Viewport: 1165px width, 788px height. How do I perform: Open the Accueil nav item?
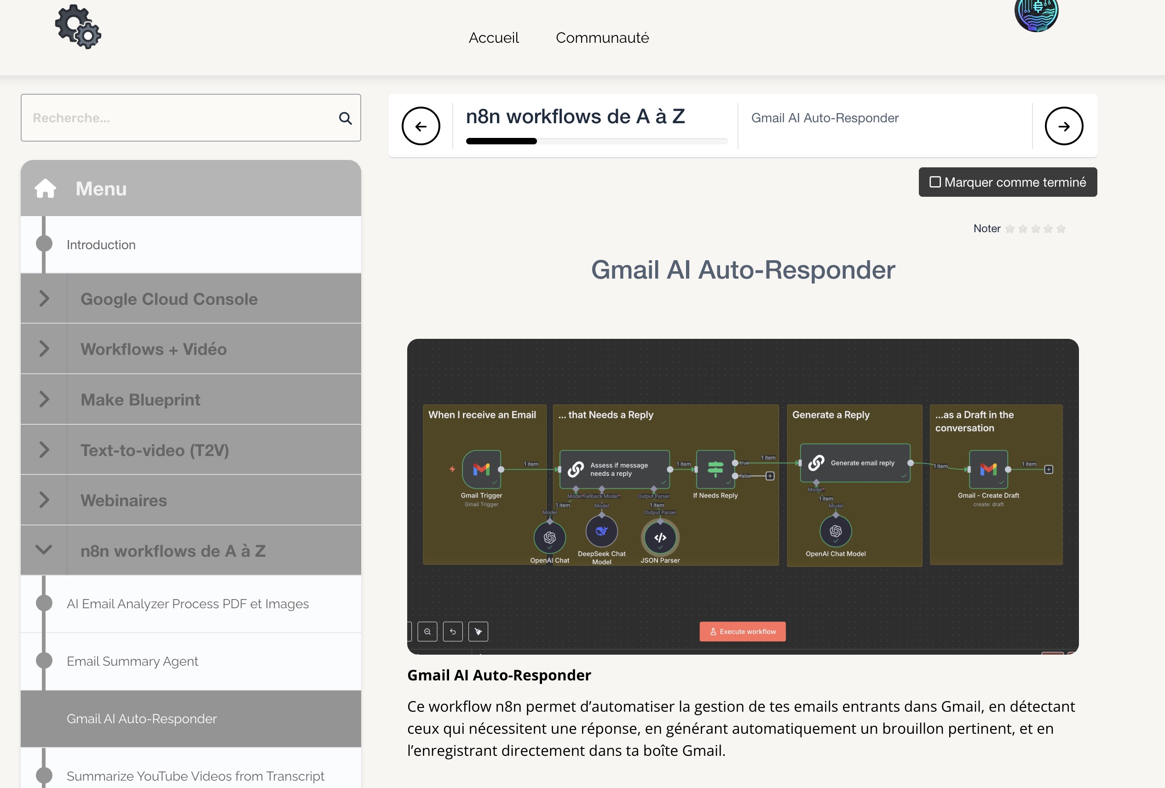pos(493,38)
